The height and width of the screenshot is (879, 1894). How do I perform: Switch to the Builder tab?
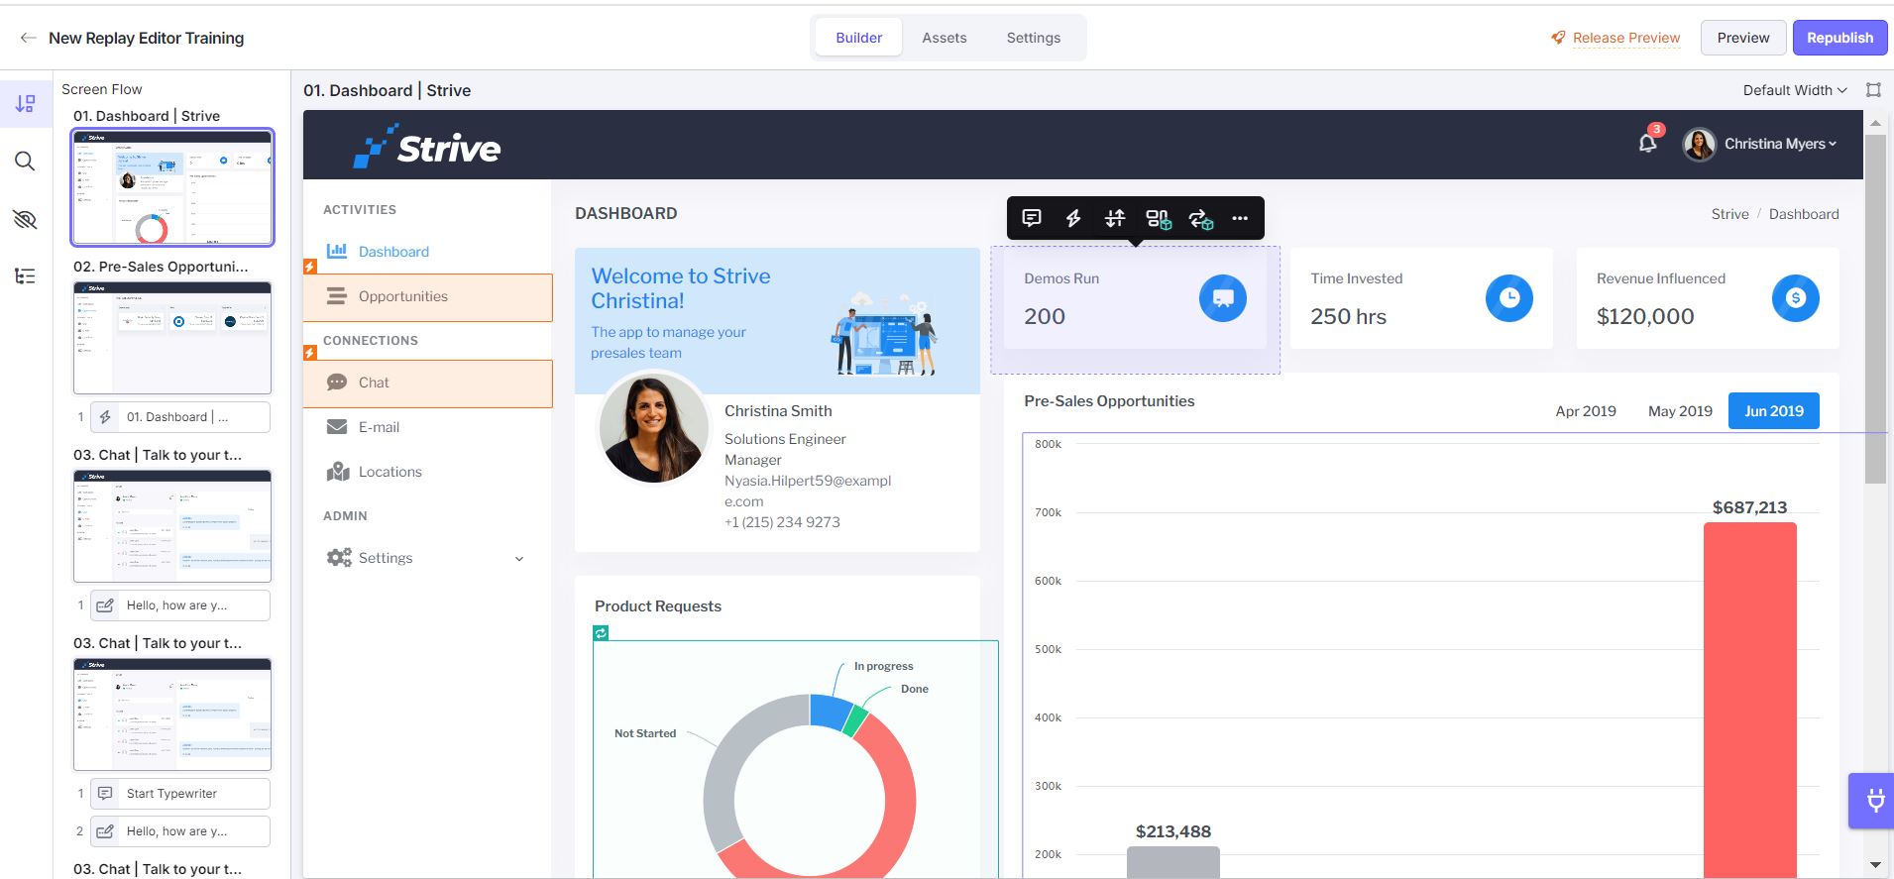point(858,38)
